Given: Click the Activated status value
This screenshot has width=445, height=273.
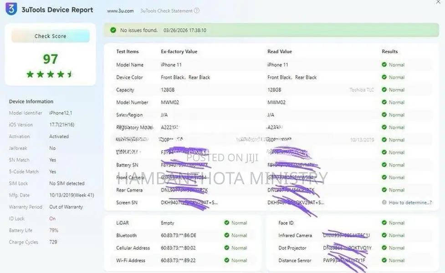Looking at the screenshot, I should pos(59,136).
